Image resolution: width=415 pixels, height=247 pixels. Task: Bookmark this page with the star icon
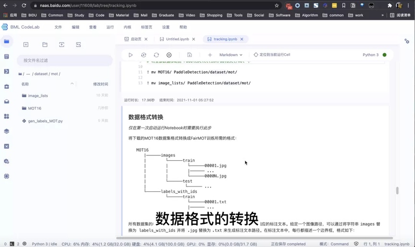coord(277,5)
